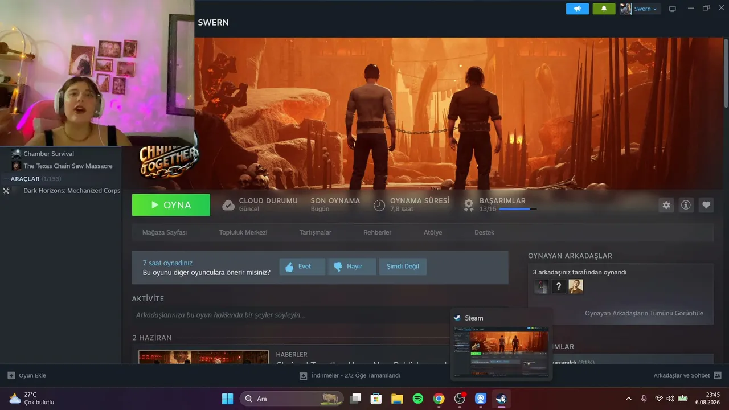Open Steam announcements megaphone button

[578, 9]
